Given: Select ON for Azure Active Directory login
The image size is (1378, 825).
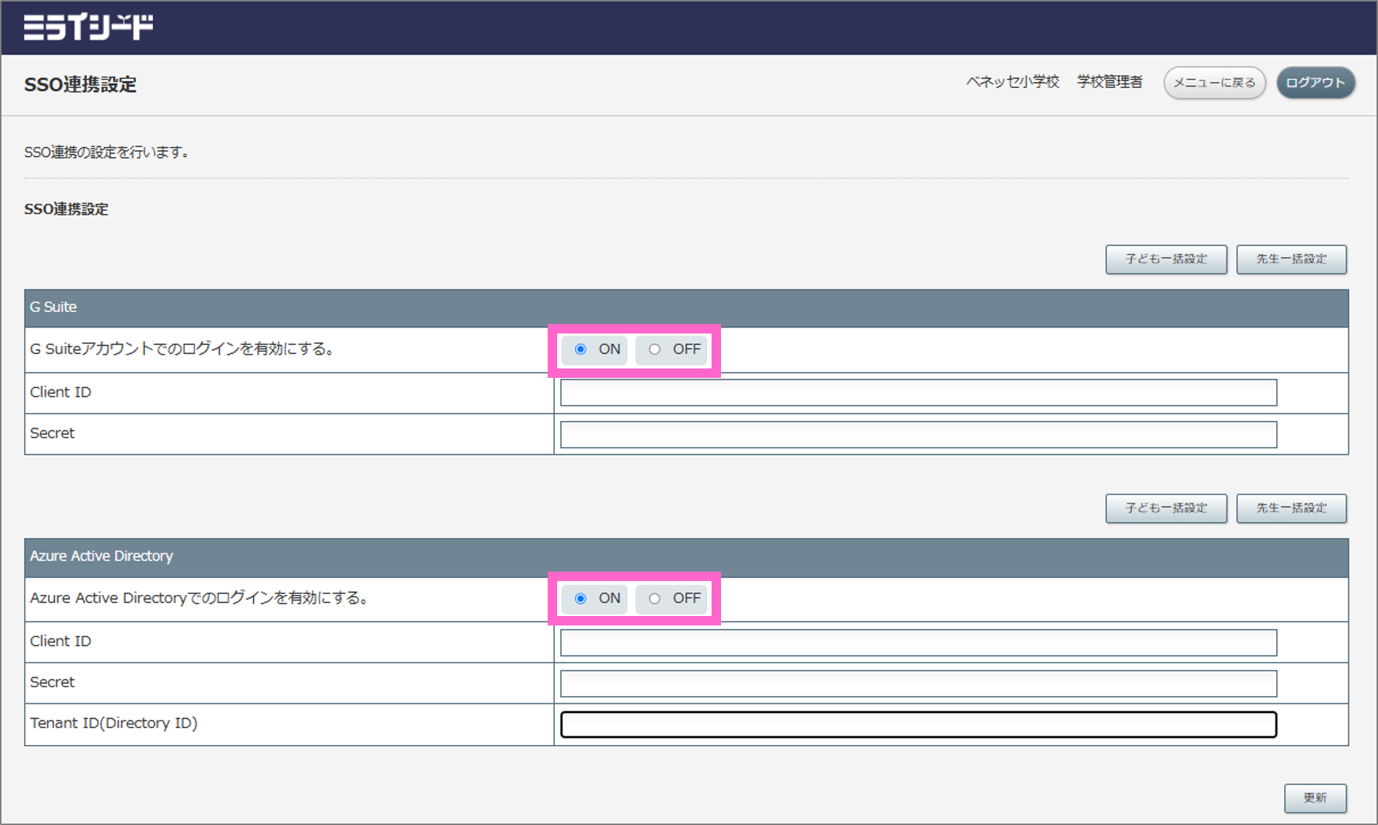Looking at the screenshot, I should [580, 599].
